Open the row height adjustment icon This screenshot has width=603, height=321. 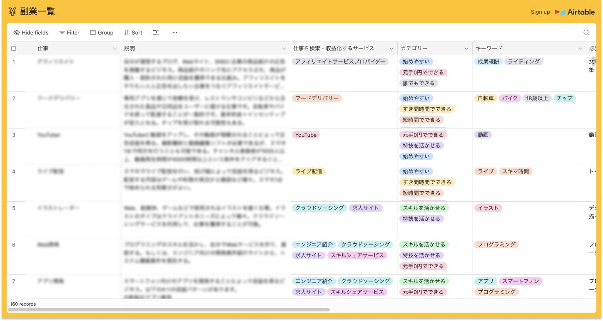155,32
